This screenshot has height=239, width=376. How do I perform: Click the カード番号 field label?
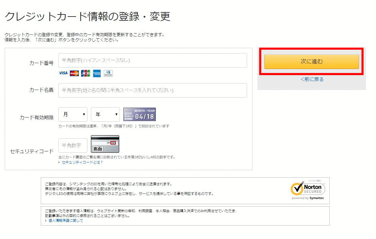click(41, 63)
